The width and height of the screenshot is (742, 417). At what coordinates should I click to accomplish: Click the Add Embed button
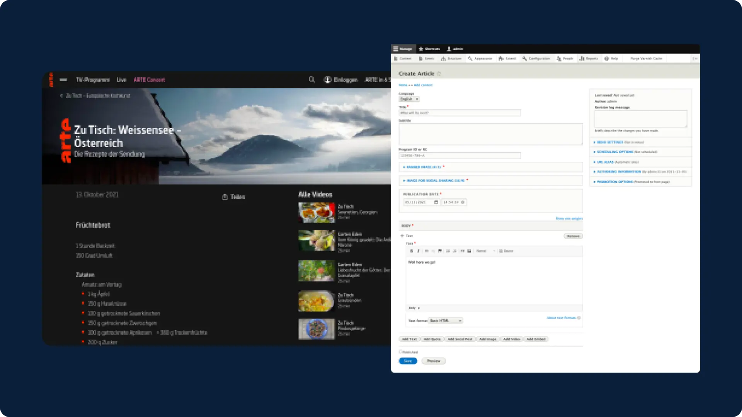(536, 339)
